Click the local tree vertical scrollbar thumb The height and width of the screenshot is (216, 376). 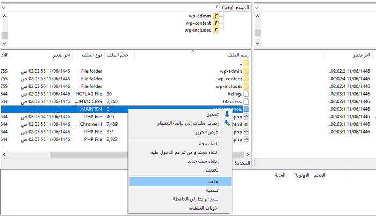[257, 33]
